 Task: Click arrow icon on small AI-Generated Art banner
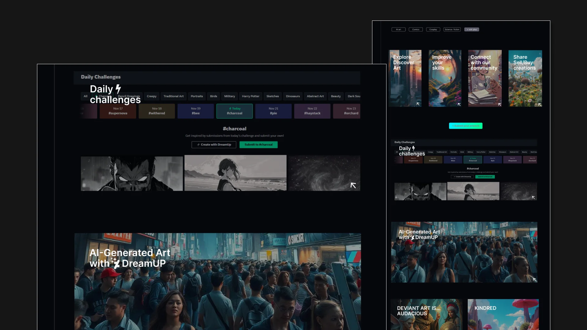point(534,280)
